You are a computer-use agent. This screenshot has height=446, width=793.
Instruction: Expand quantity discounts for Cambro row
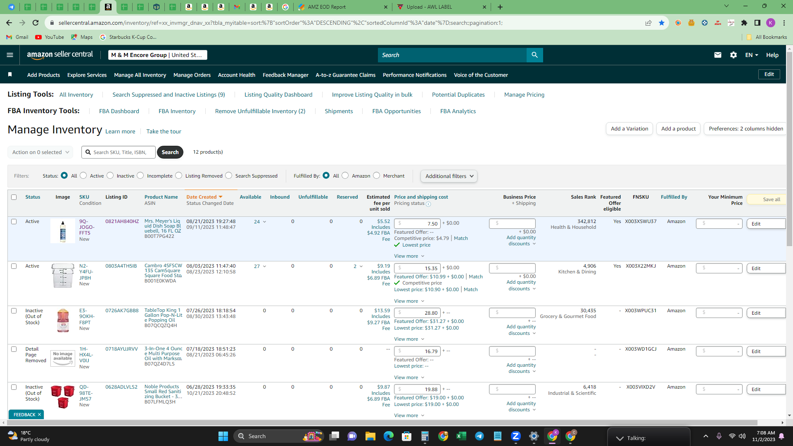[x=521, y=285]
